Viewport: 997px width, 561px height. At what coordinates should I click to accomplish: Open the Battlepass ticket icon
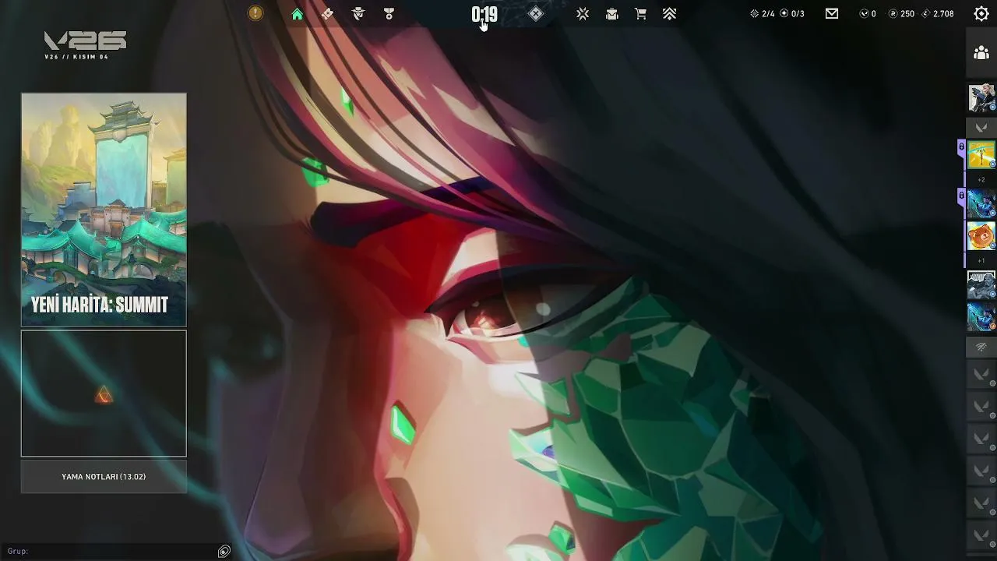328,14
